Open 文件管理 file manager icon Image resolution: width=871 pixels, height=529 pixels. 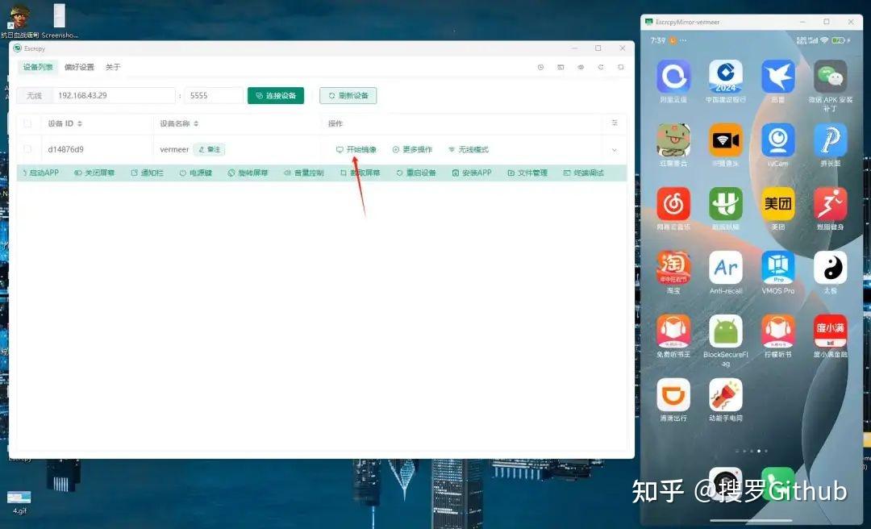coord(527,172)
